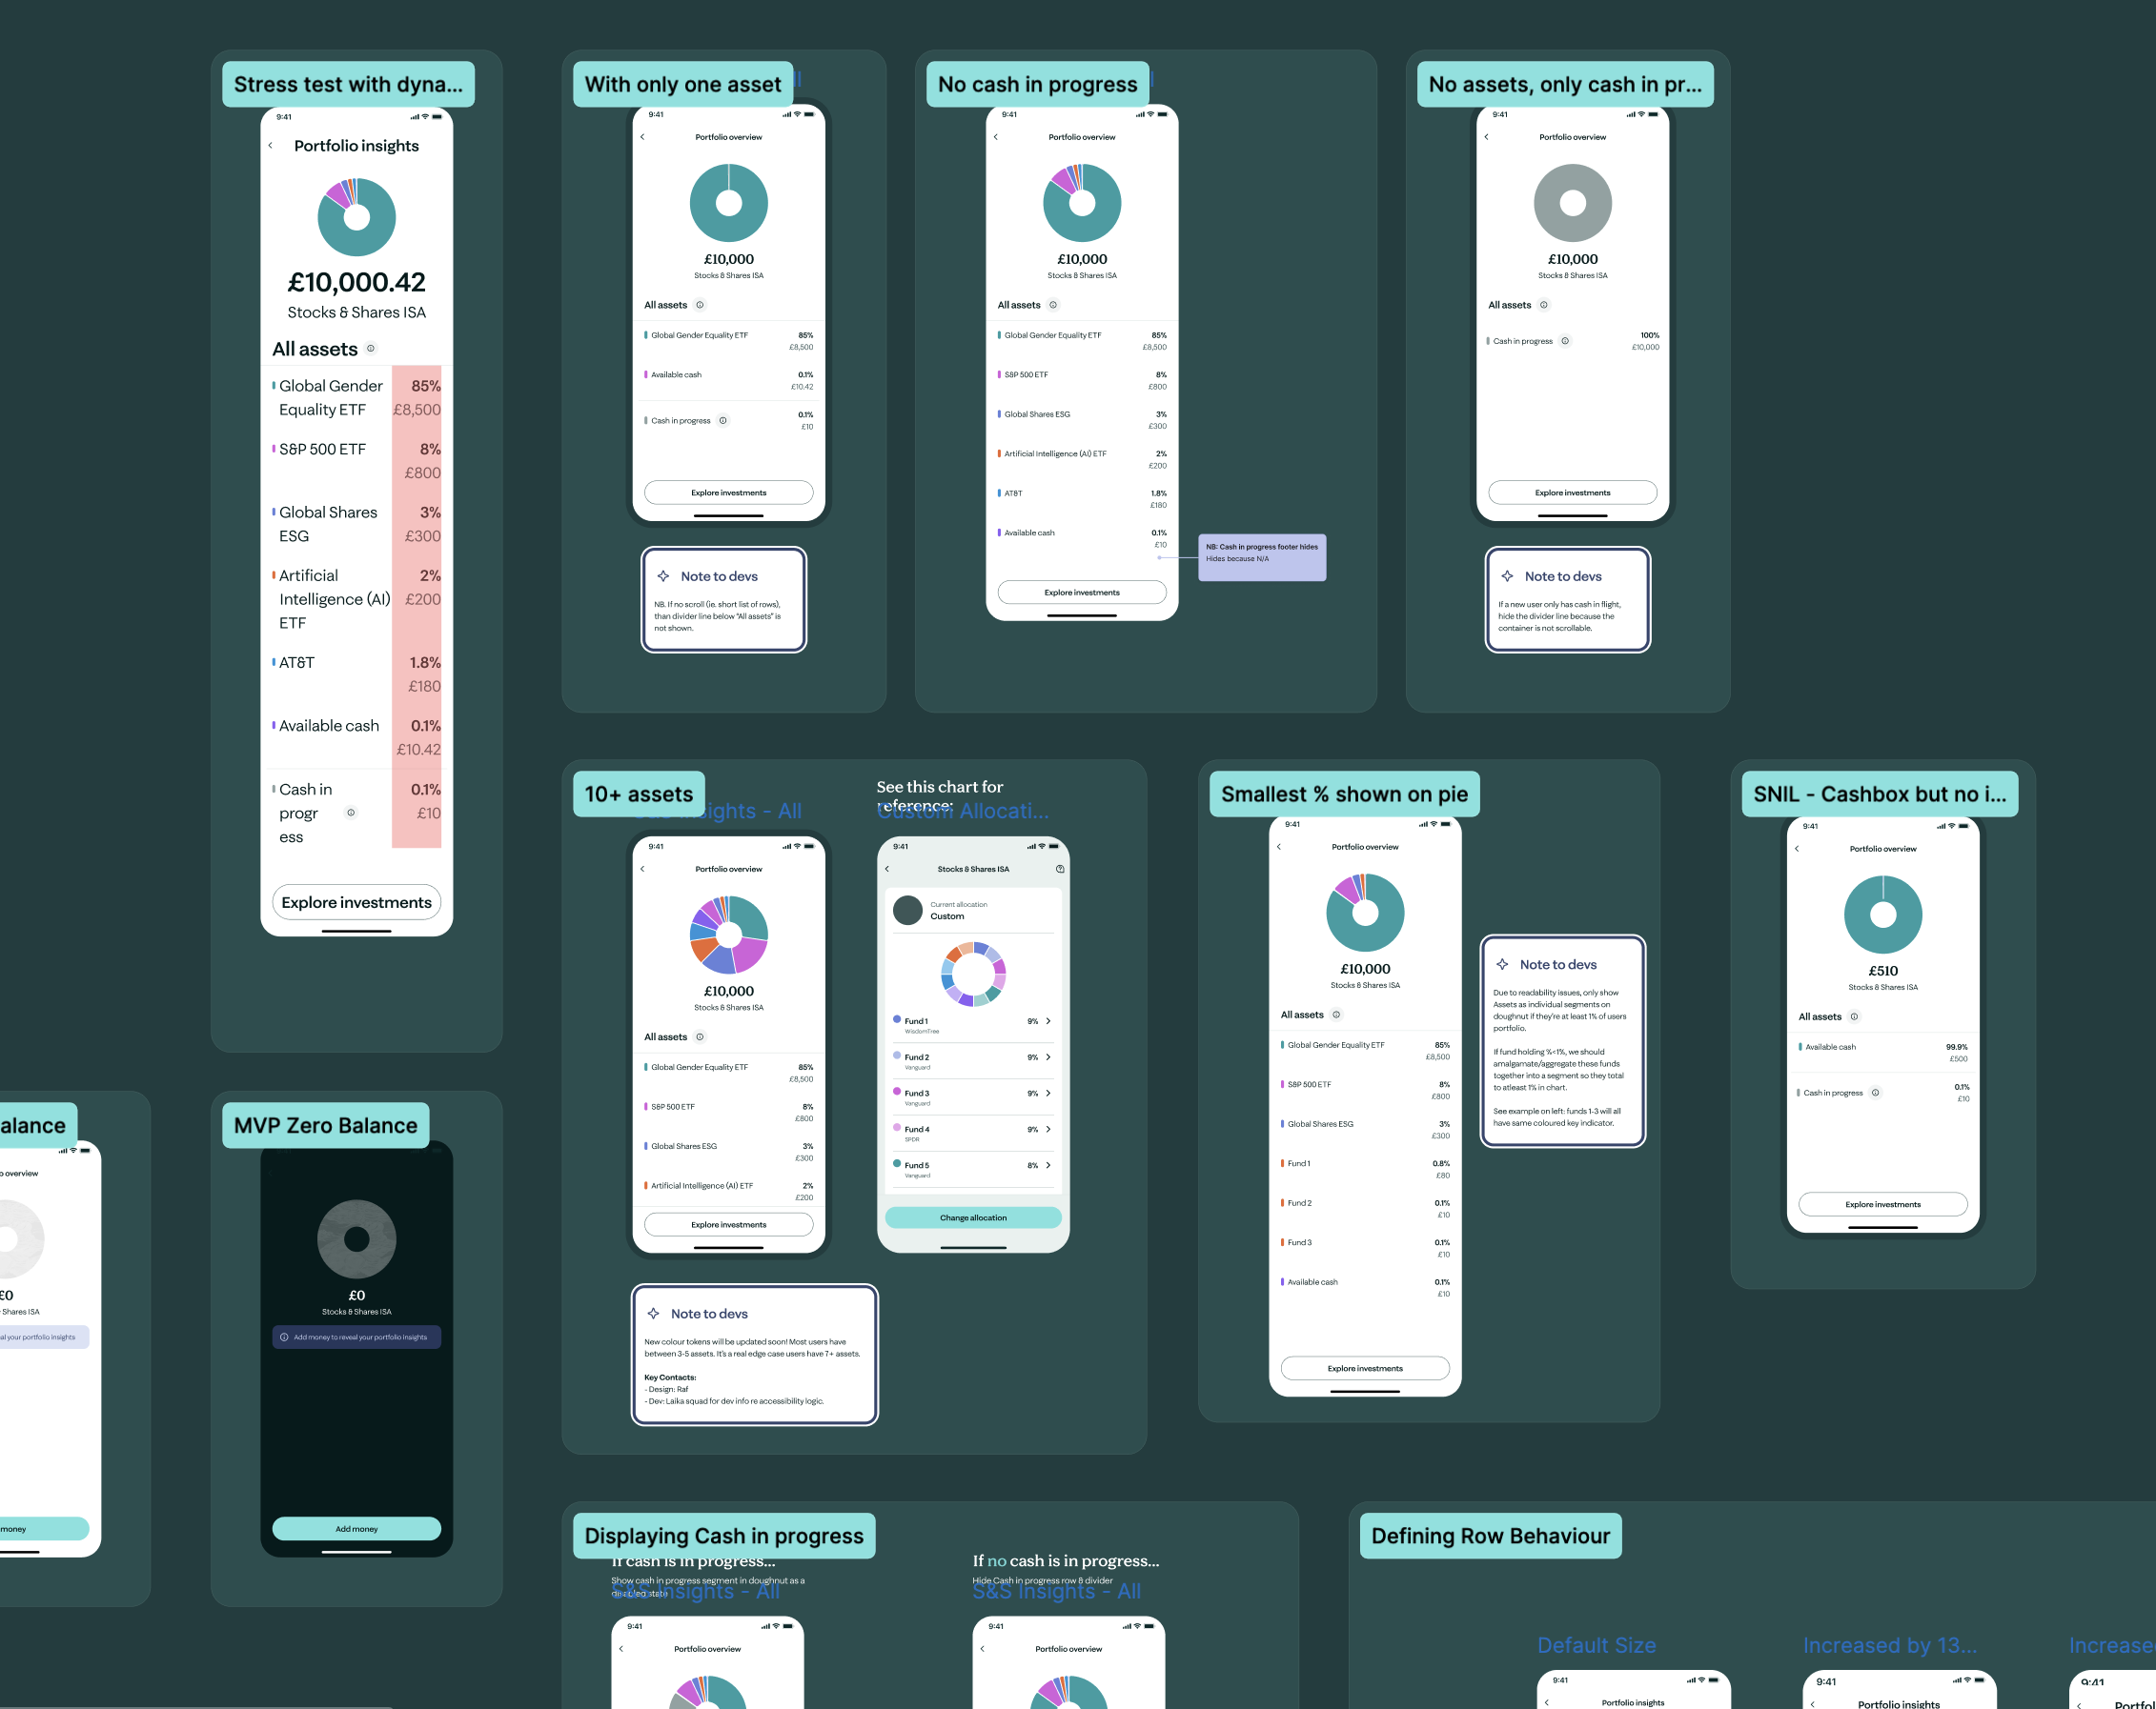Viewport: 2156px width, 1709px height.
Task: Select With only one asset frame label
Action: (683, 84)
